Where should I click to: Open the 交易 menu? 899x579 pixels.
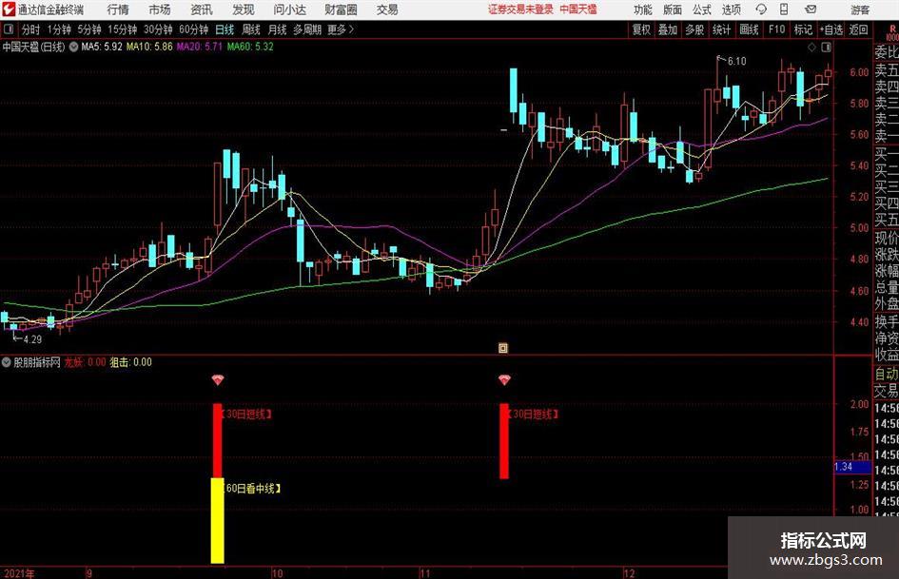coord(387,10)
